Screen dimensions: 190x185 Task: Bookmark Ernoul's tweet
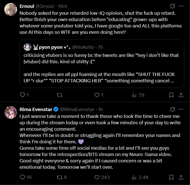tap(171, 95)
